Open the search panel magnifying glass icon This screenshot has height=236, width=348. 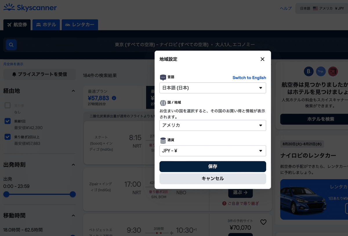tap(11, 45)
